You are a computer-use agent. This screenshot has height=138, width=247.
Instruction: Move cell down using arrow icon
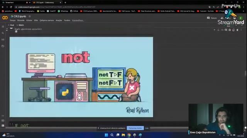point(218,30)
